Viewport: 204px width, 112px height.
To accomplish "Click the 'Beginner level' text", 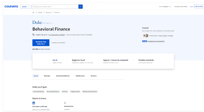I will tap(78, 60).
